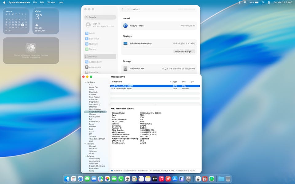Collapse the Hardware tree section
This screenshot has height=184, width=295.
coord(85,82)
